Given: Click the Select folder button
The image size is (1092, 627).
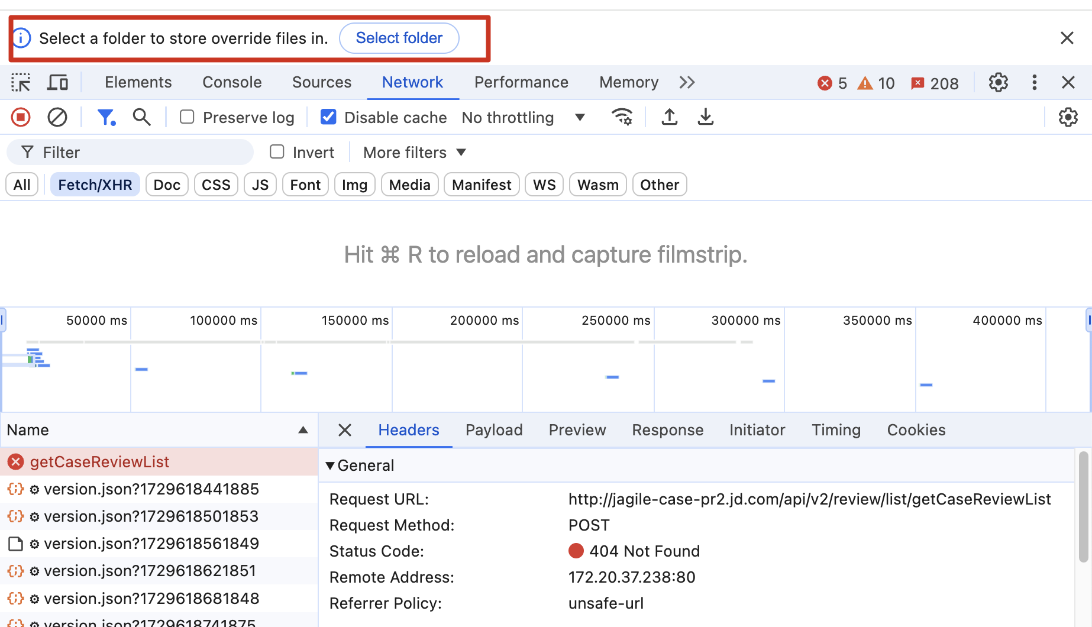Looking at the screenshot, I should (x=399, y=38).
